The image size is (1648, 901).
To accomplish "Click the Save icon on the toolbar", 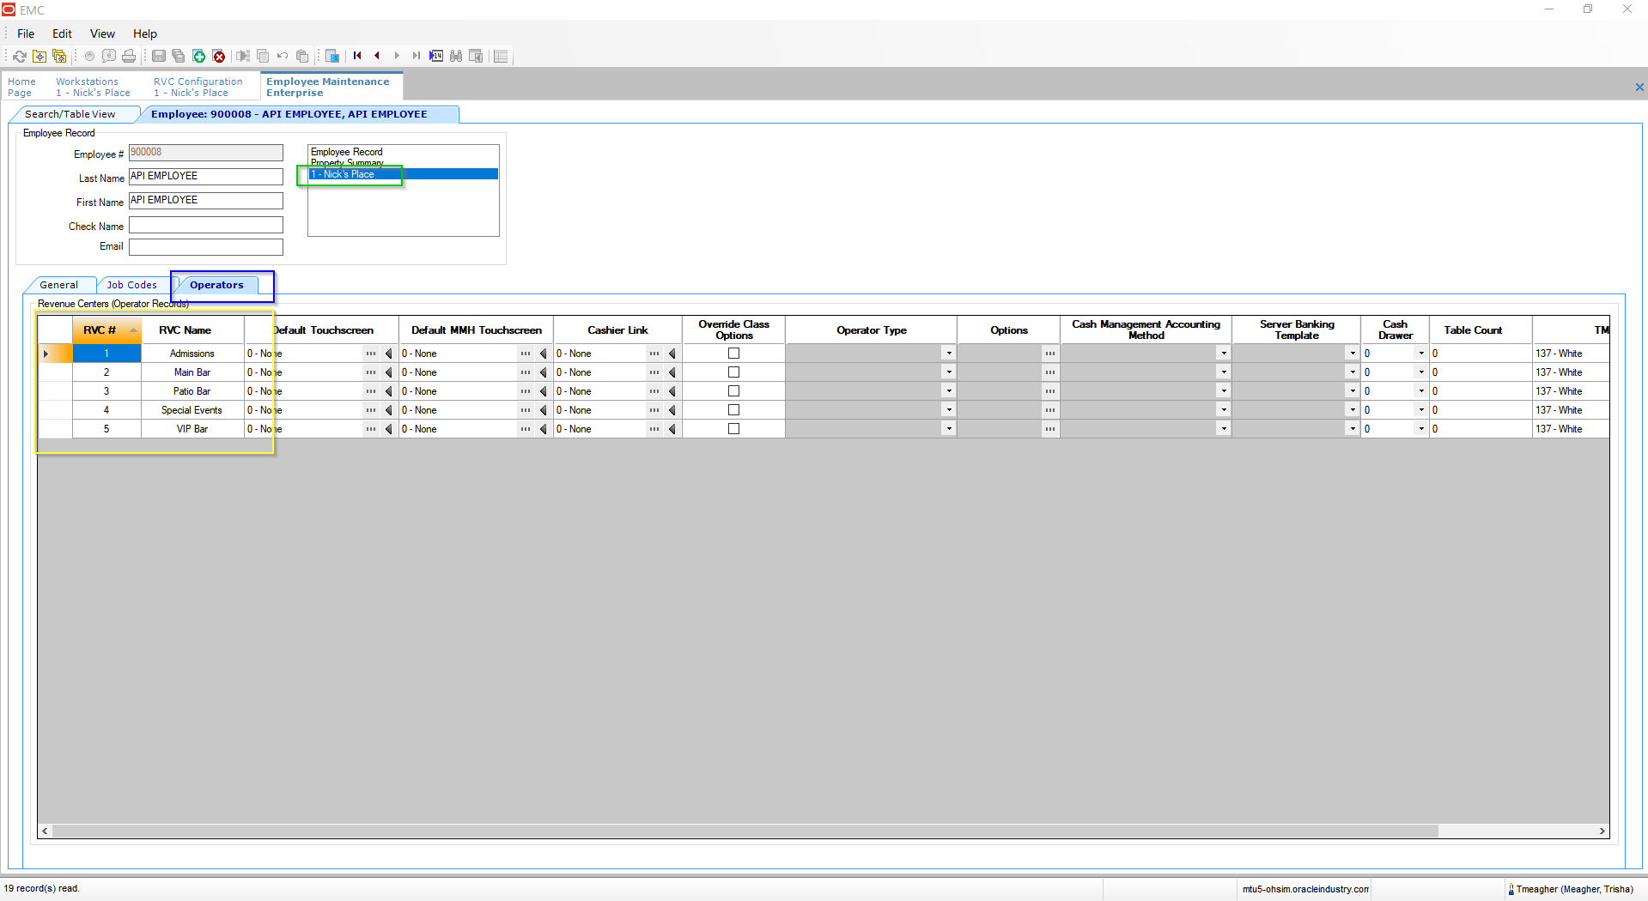I will 158,56.
